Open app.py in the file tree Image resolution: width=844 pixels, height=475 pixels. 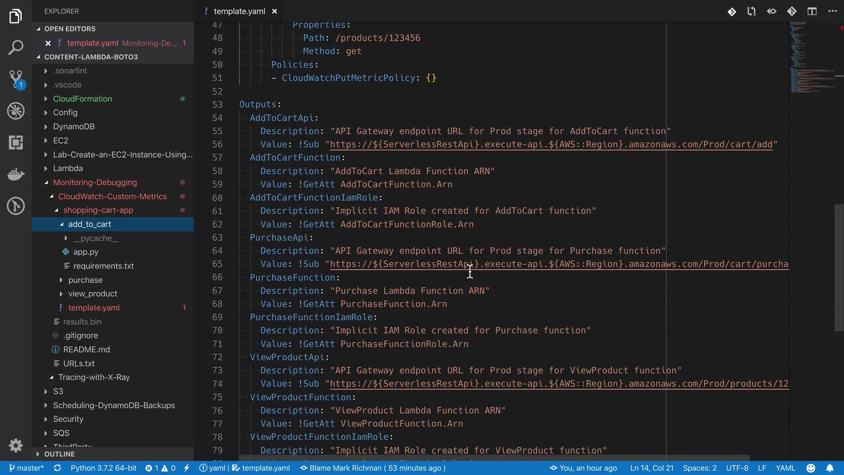pos(86,252)
